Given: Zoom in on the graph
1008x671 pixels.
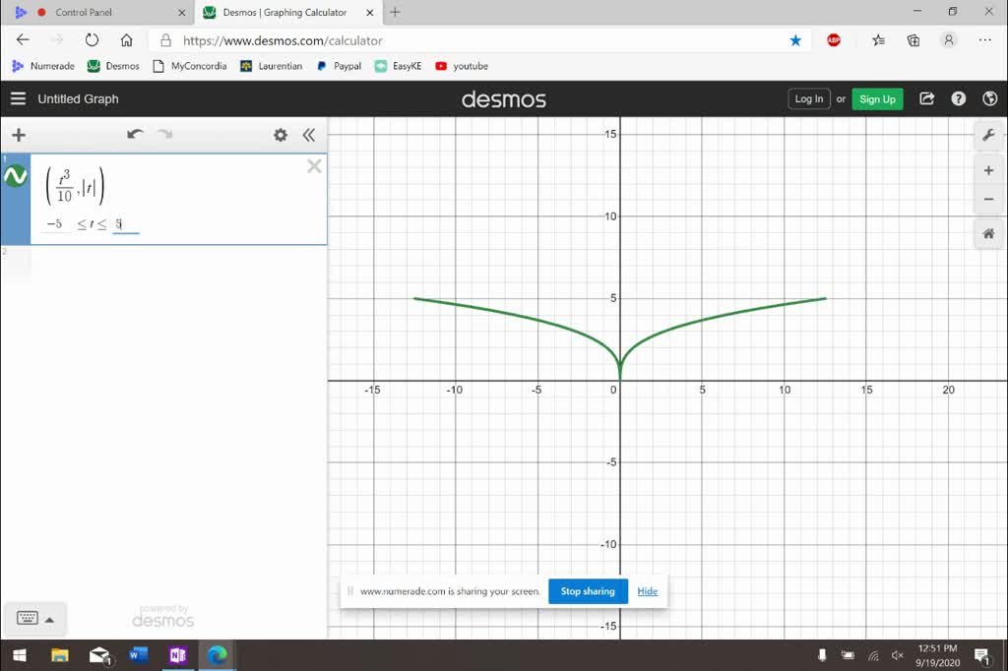Looking at the screenshot, I should click(x=988, y=169).
